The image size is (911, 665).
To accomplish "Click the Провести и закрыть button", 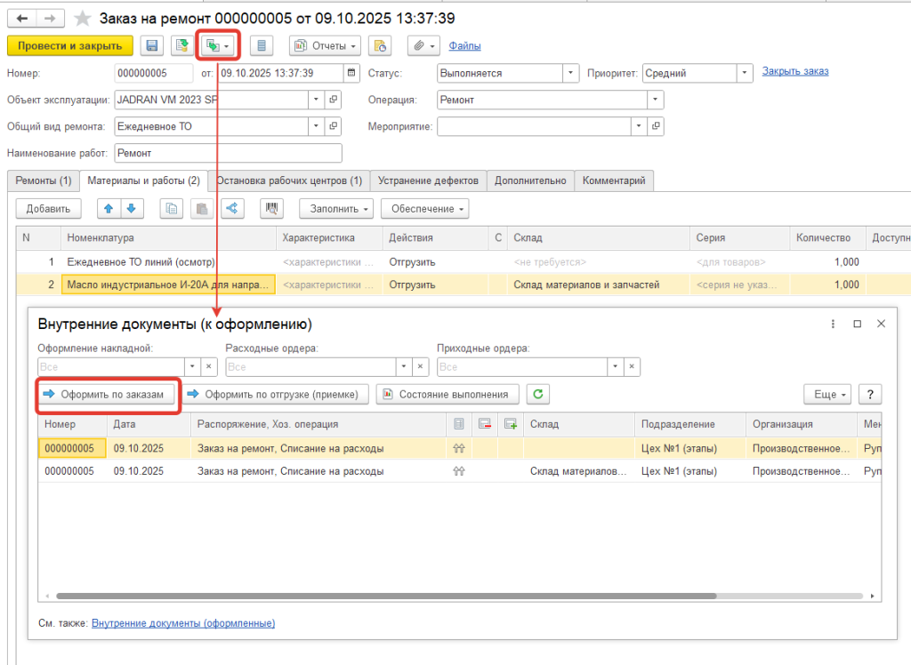I will 69,45.
